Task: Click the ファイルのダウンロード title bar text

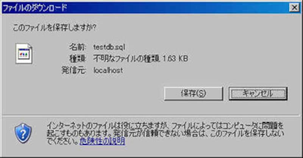Action: click(34, 8)
